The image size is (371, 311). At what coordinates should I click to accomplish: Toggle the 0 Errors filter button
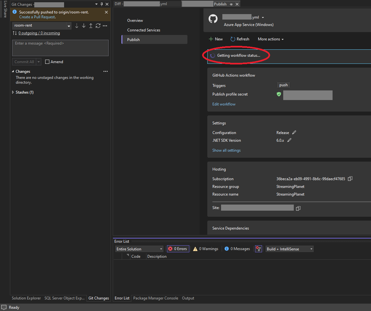(178, 248)
